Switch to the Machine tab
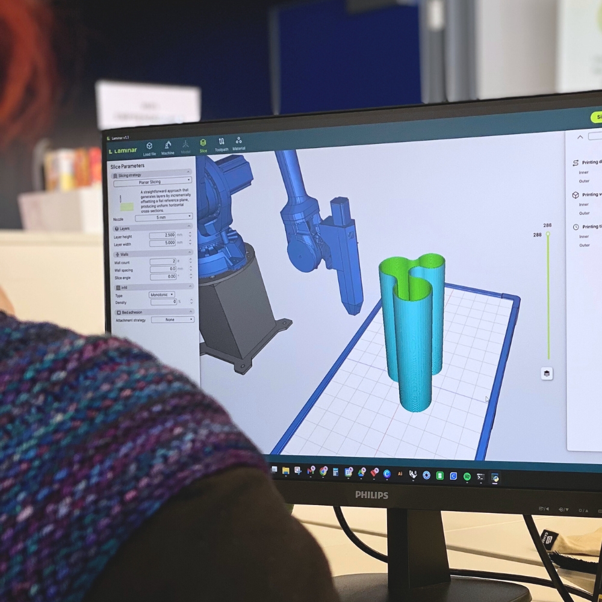The image size is (602, 602). tap(168, 148)
